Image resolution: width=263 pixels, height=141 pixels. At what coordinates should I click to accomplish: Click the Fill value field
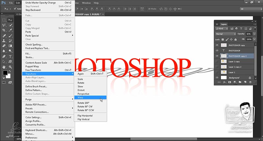pos(249,39)
